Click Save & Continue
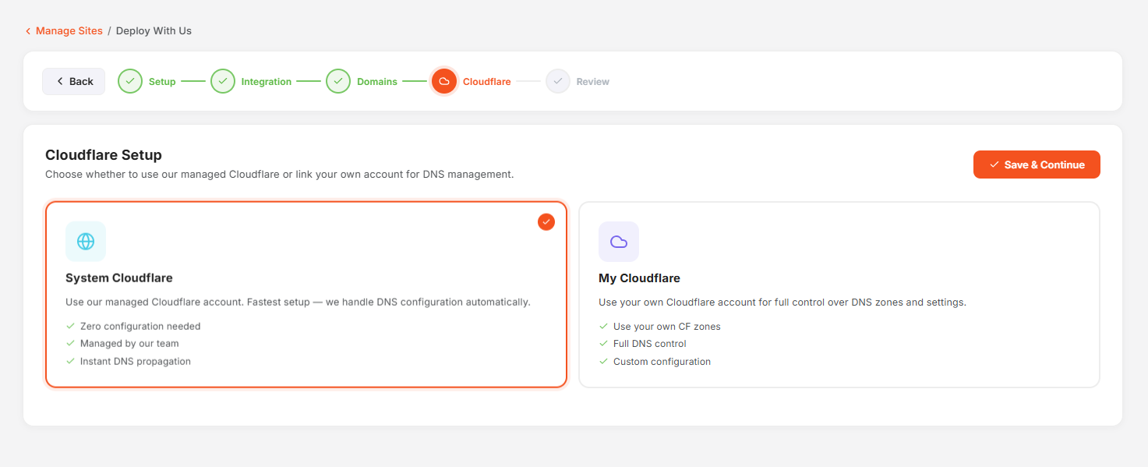Viewport: 1148px width, 467px height. 1037,165
